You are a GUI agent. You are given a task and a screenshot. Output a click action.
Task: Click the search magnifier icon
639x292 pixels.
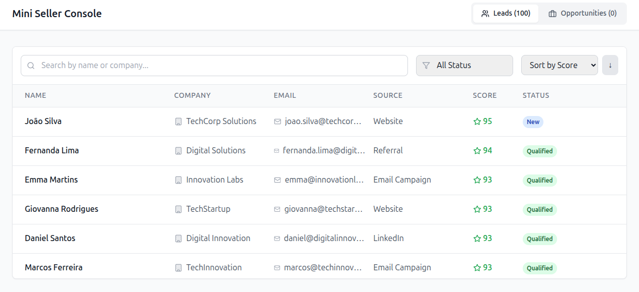coord(31,66)
